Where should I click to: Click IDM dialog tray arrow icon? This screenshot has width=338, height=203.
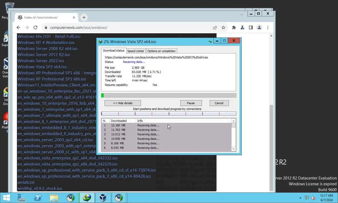point(210,41)
